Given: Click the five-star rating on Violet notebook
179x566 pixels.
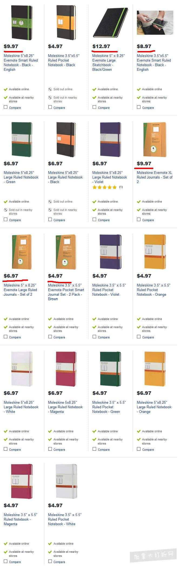Looking at the screenshot, I should 104,187.
